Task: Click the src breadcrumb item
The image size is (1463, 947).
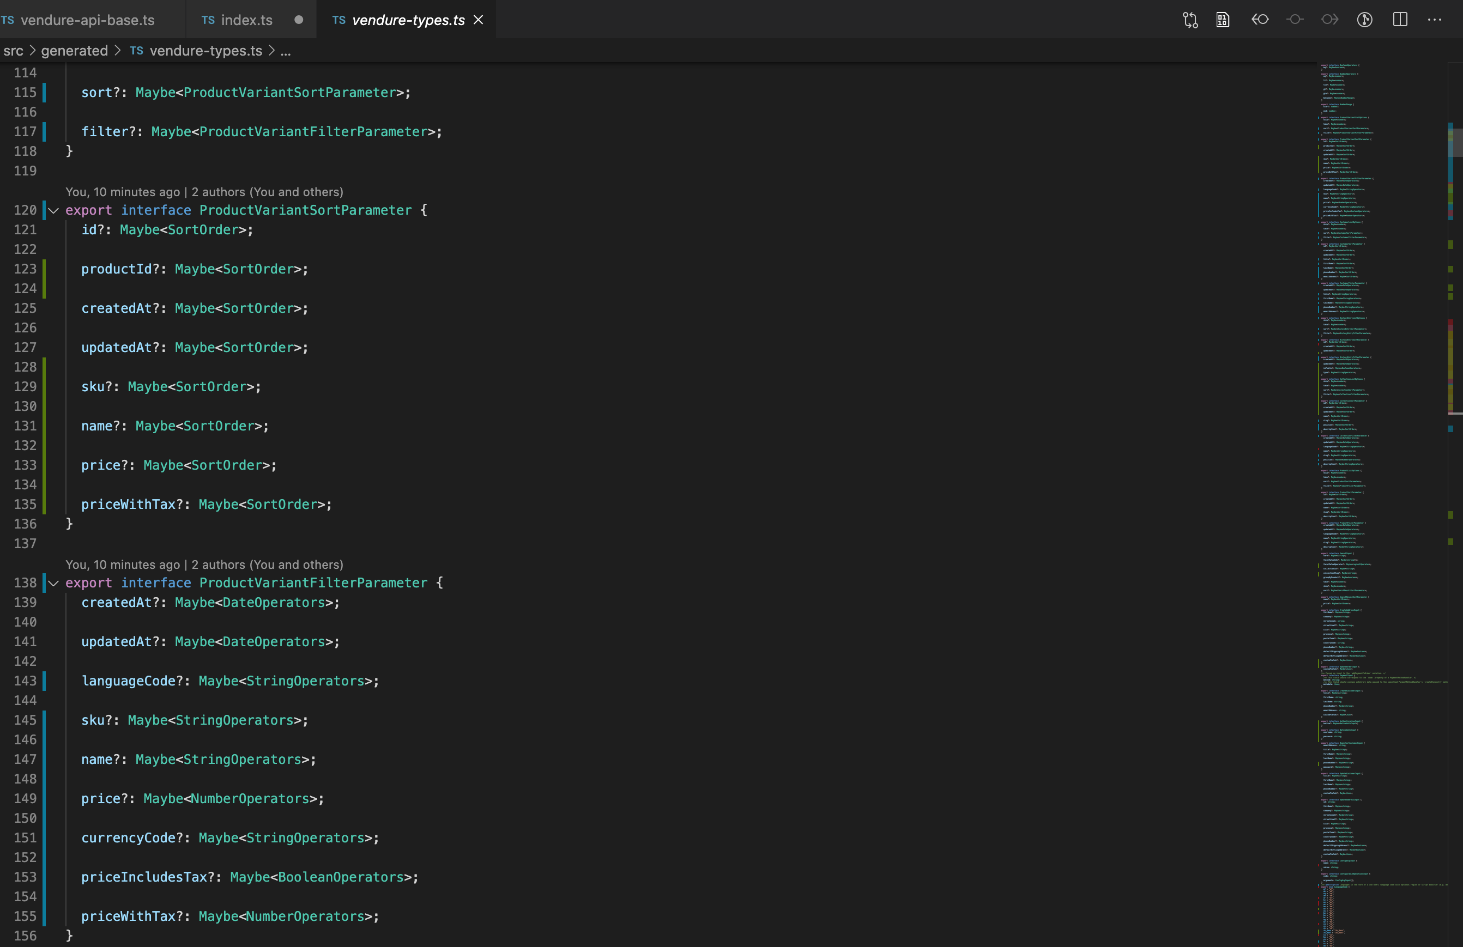Action: coord(14,51)
